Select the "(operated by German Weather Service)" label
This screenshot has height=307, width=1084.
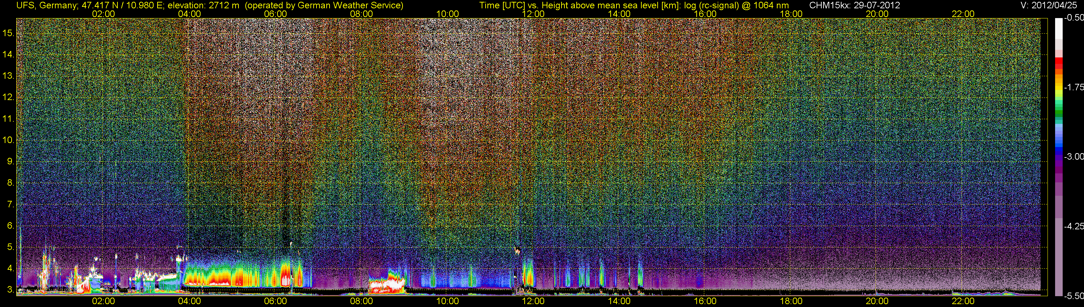[x=324, y=5]
